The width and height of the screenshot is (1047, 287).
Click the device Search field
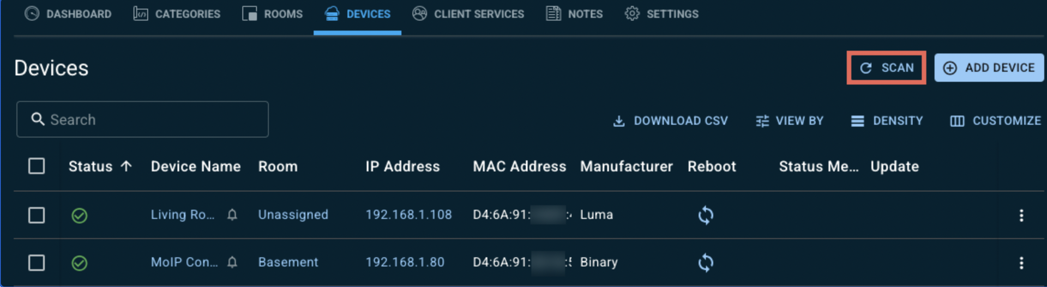[x=142, y=119]
